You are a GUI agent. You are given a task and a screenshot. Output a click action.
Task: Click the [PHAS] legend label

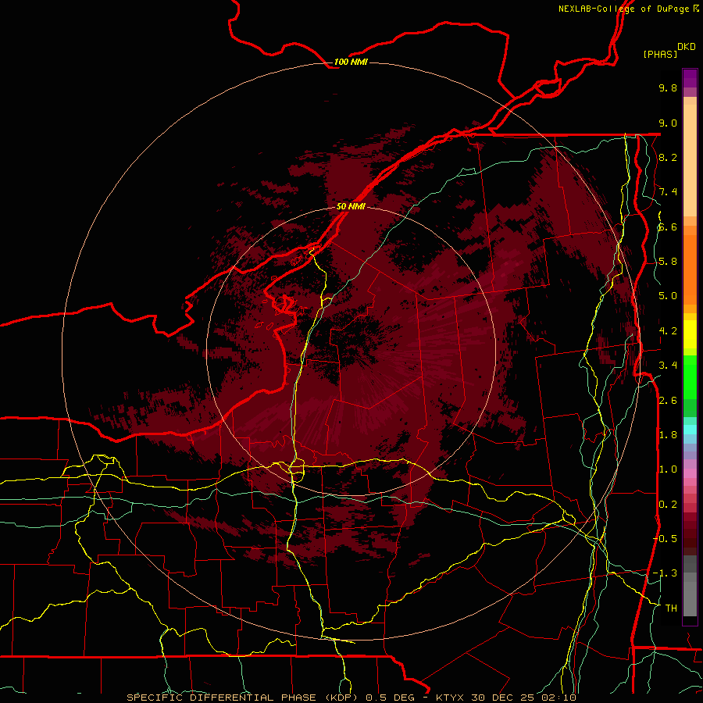(660, 54)
